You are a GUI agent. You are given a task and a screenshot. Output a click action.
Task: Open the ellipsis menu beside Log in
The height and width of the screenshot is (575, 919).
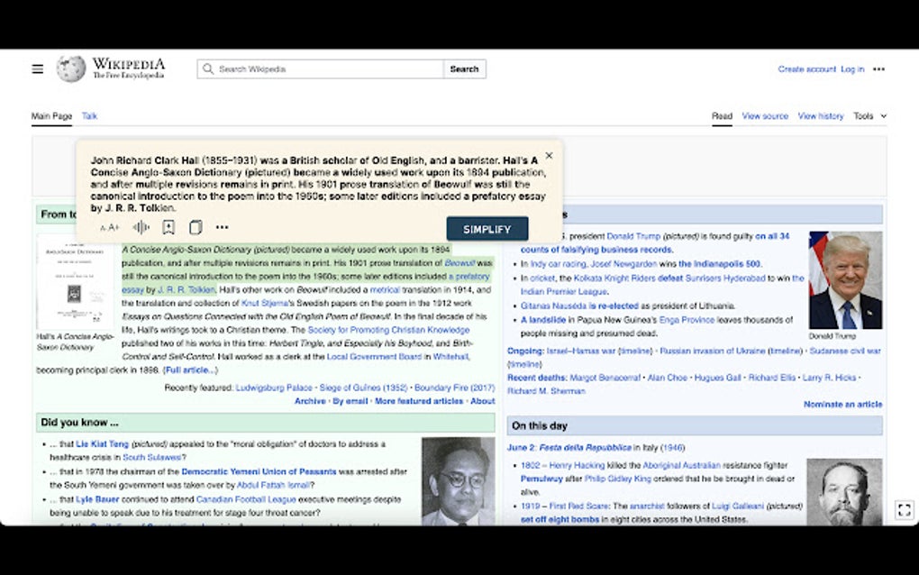pyautogui.click(x=879, y=68)
